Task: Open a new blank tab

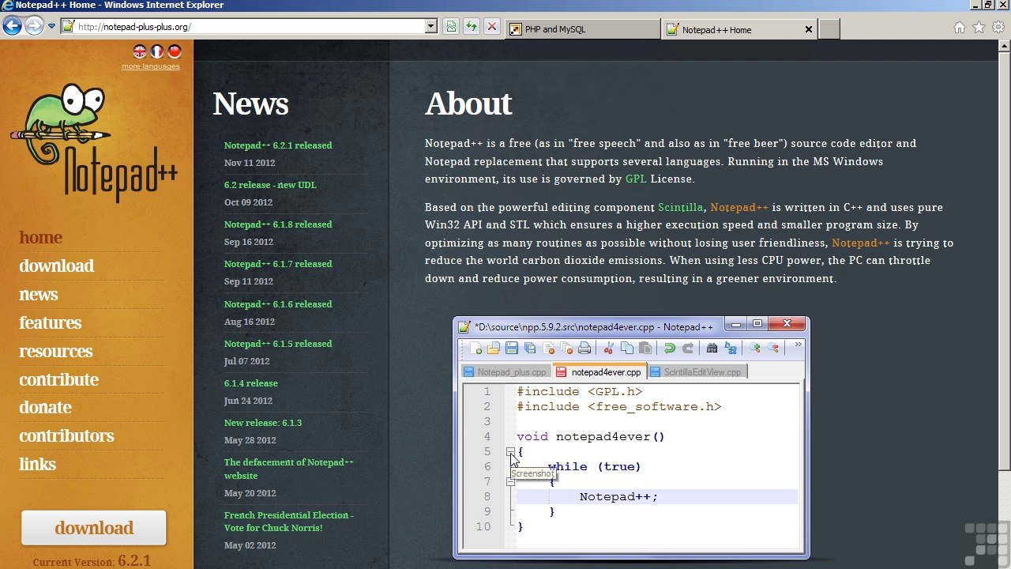Action: click(829, 29)
